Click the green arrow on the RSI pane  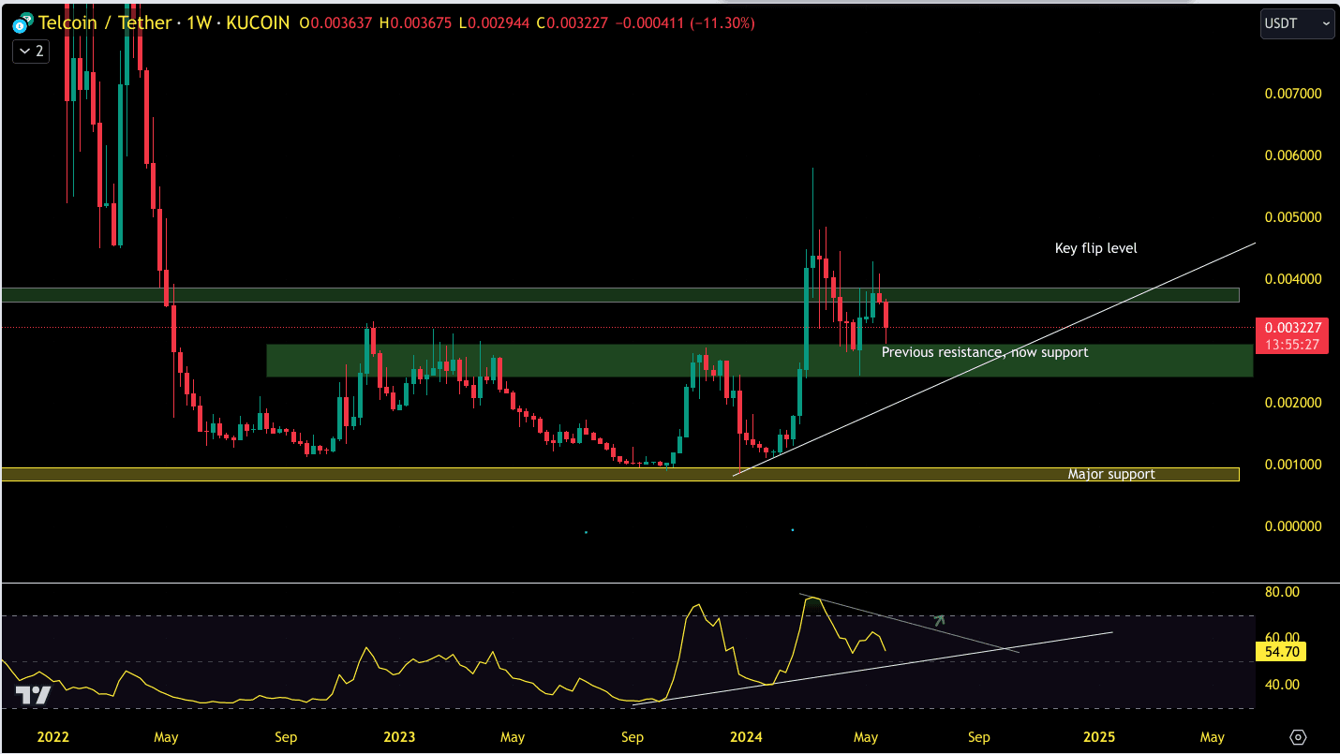(939, 619)
